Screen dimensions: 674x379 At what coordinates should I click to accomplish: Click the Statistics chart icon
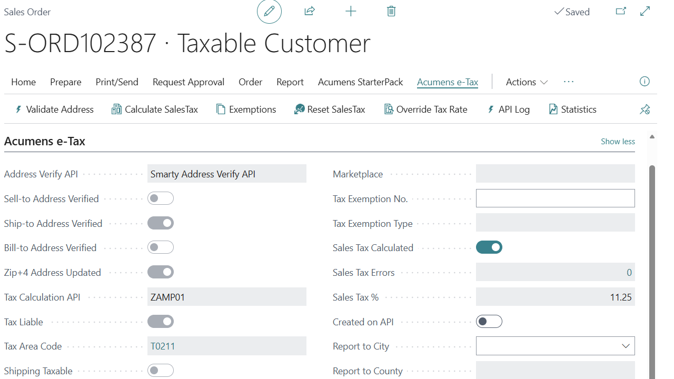[x=553, y=109]
